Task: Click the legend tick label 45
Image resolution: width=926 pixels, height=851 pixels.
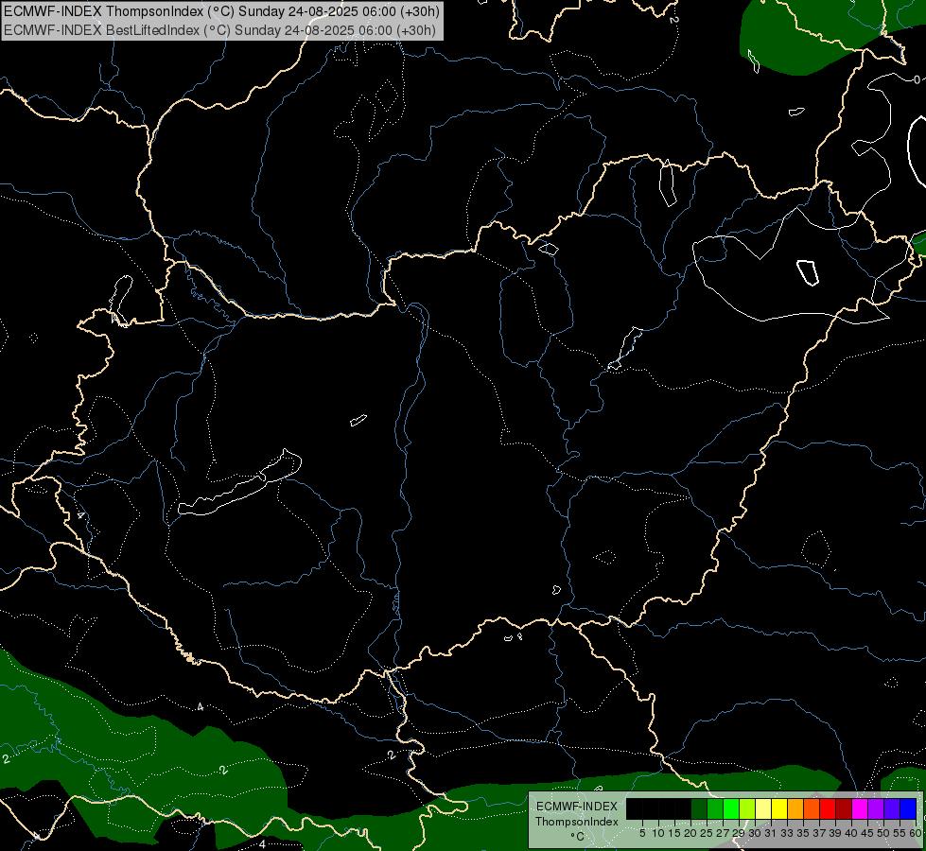Action: 867,833
